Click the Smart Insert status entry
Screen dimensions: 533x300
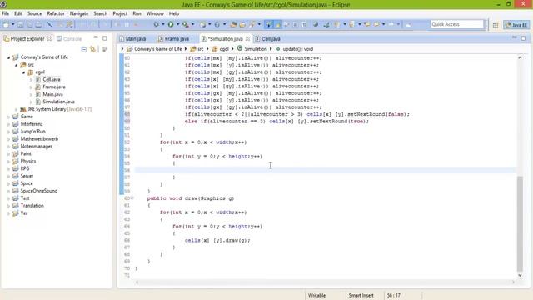pos(361,295)
